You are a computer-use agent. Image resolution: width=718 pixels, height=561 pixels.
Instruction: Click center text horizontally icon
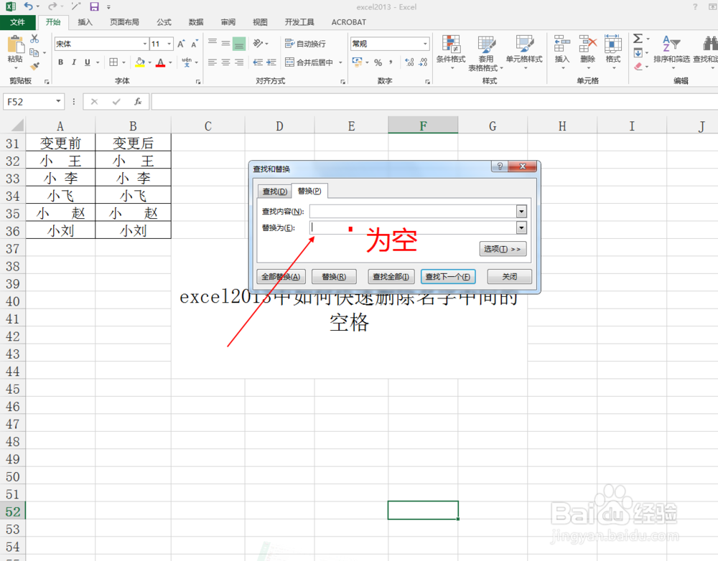click(x=225, y=62)
